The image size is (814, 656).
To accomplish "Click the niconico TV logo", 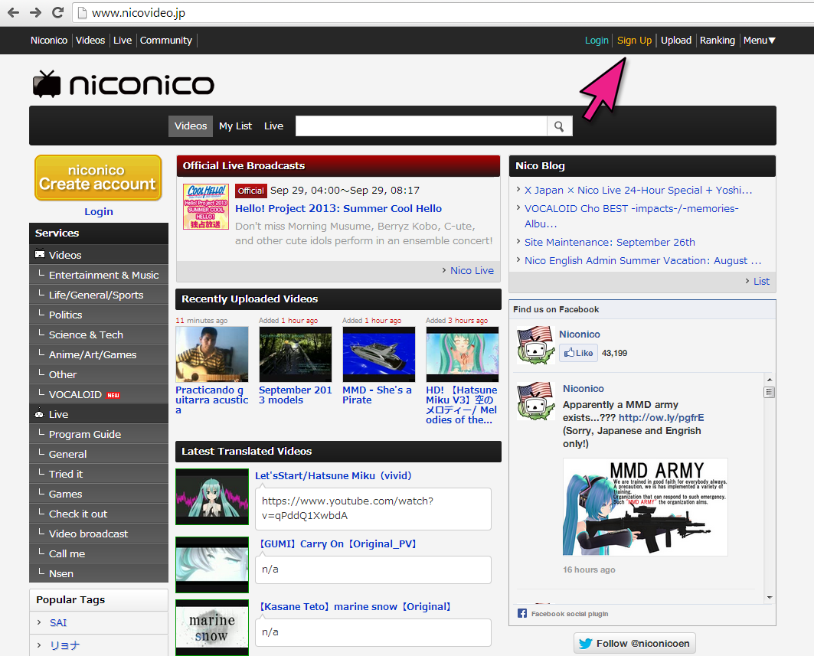I will (x=123, y=84).
